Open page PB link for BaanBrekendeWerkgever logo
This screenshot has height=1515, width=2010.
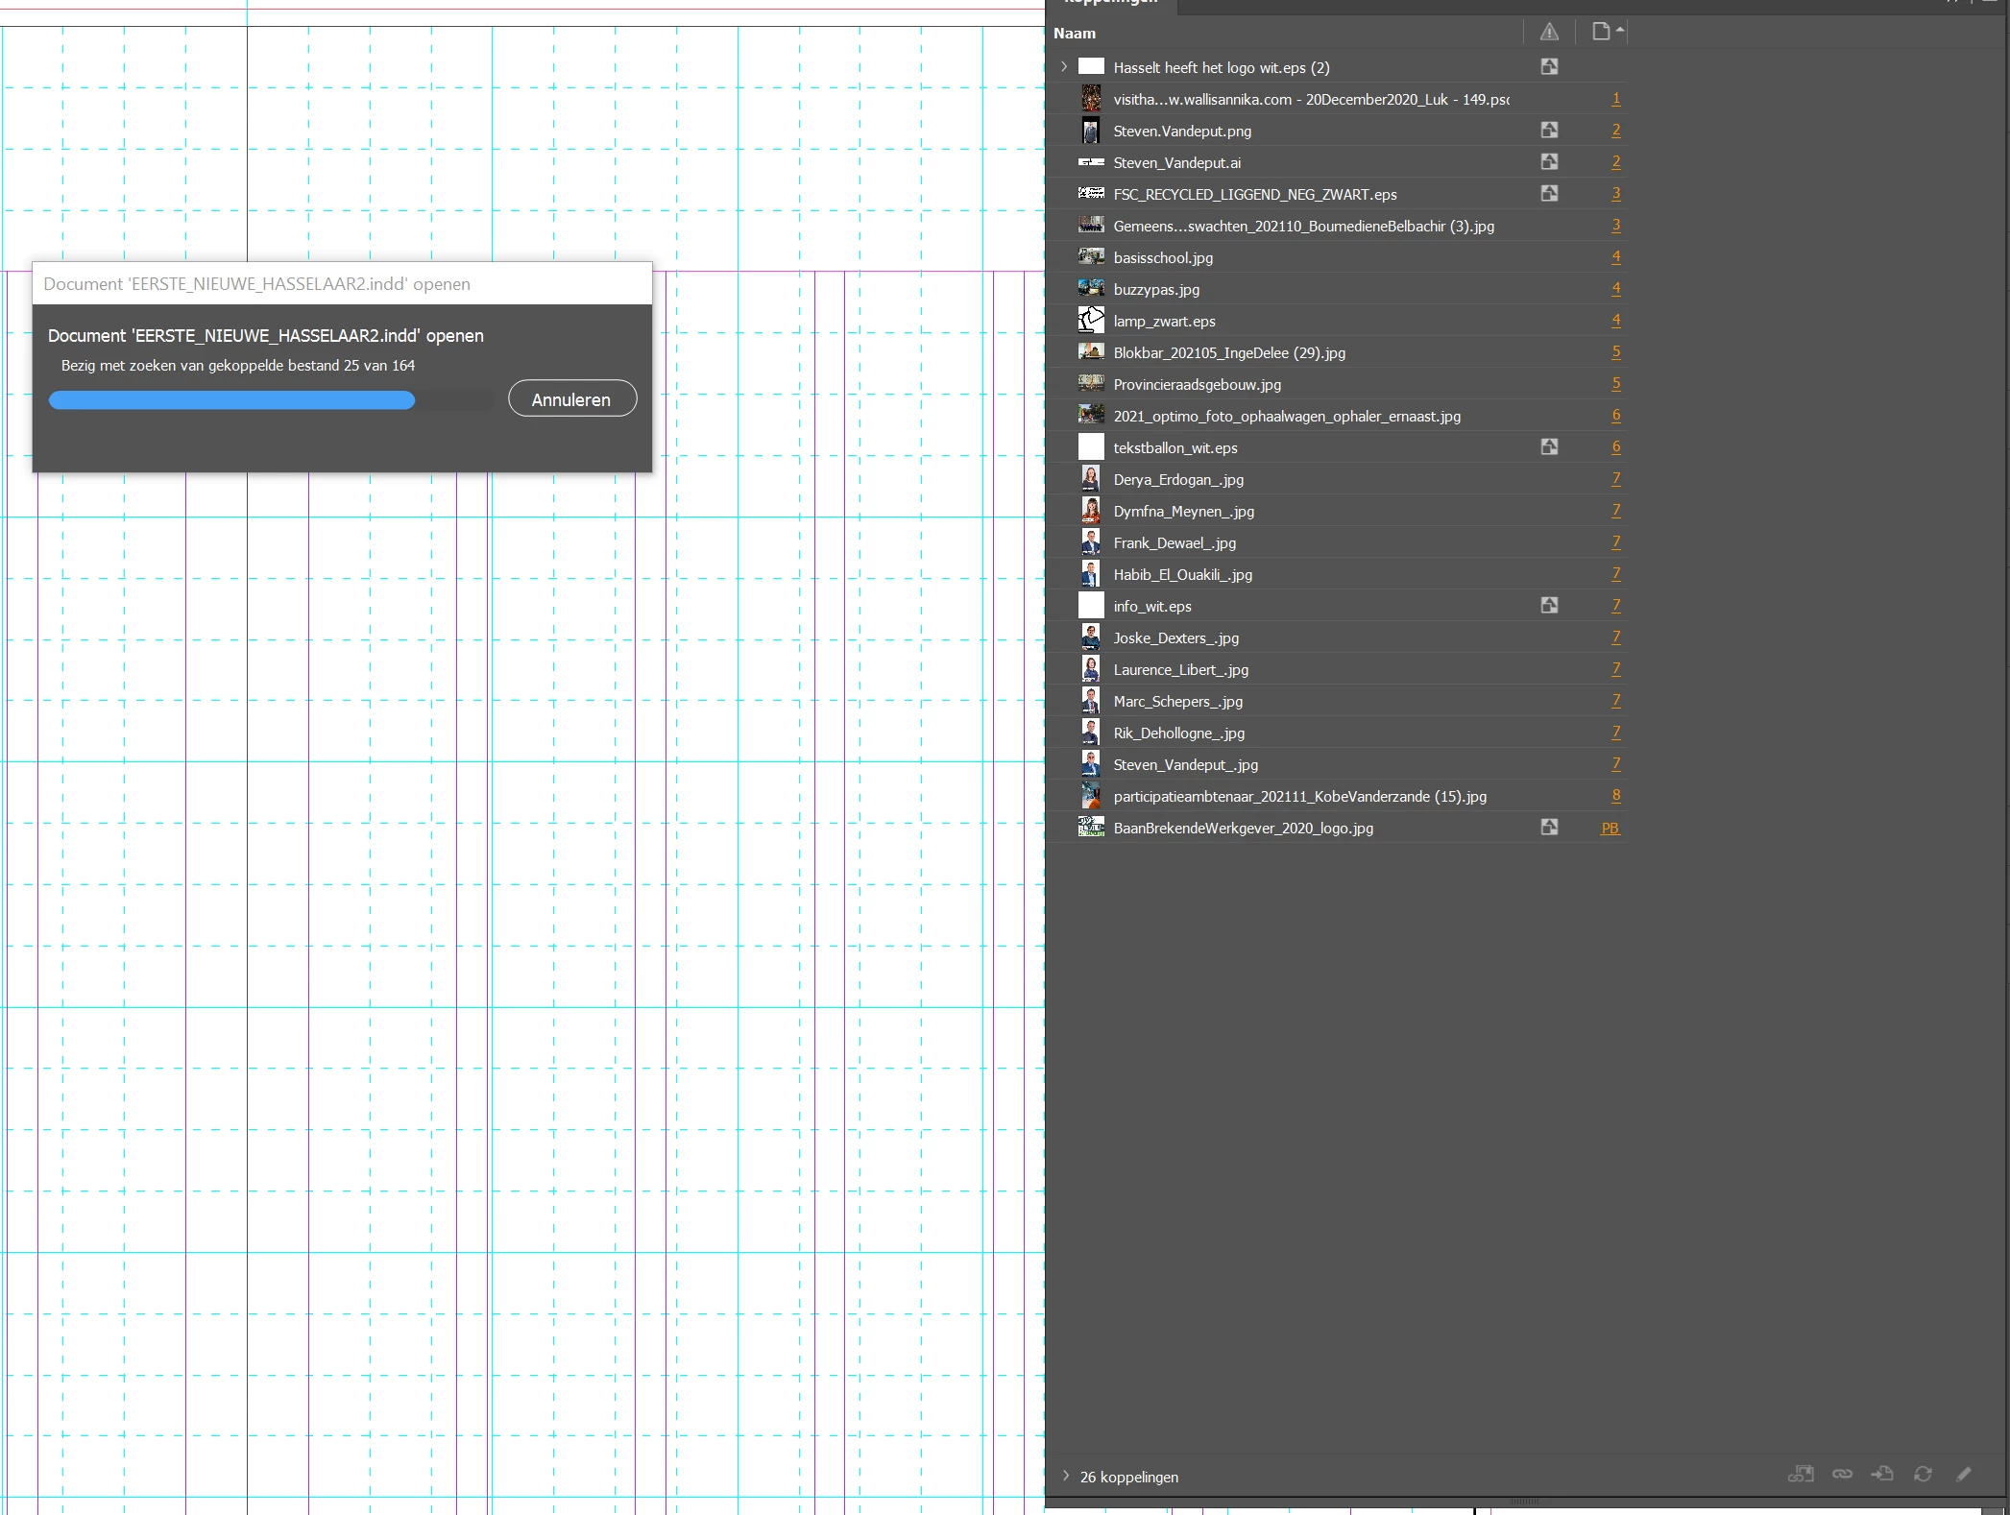point(1610,828)
